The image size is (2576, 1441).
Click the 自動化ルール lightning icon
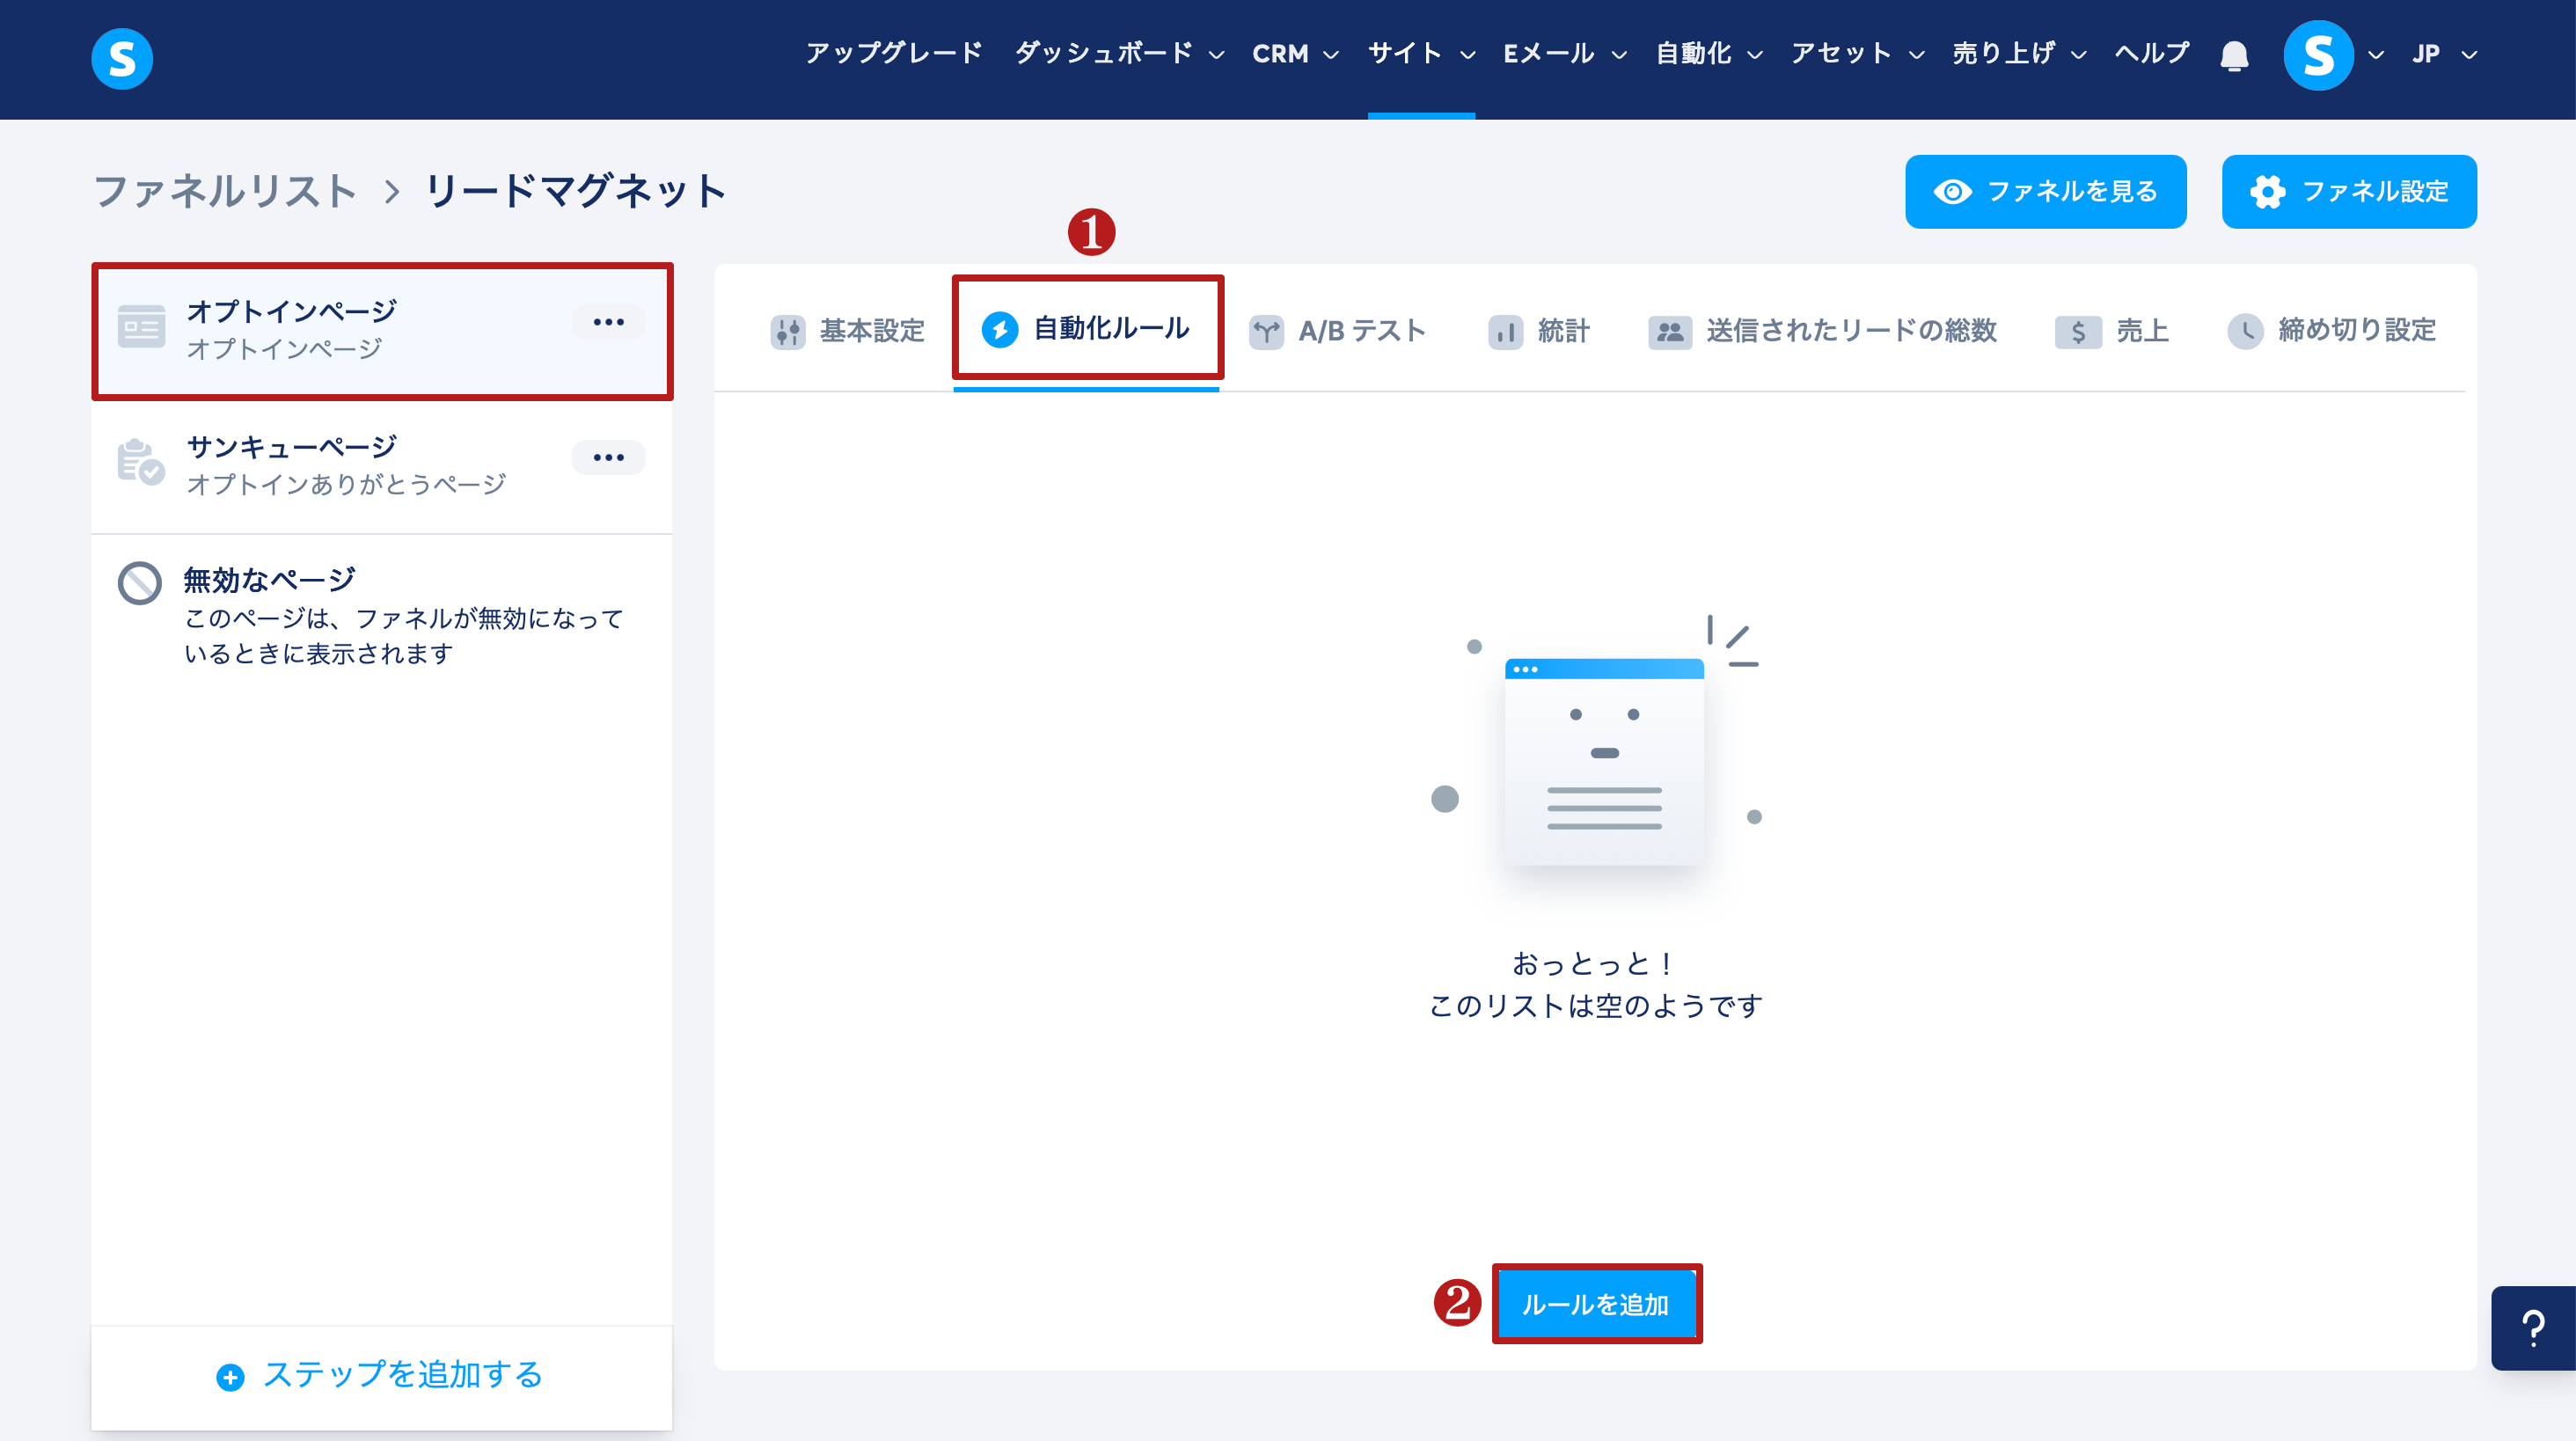(999, 329)
